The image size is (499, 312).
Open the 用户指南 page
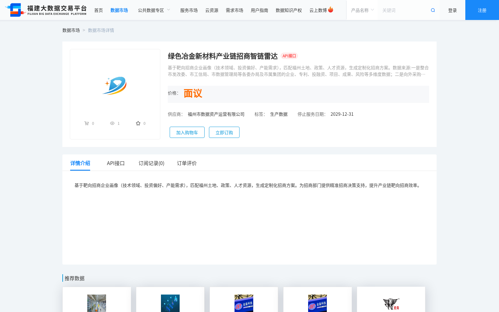click(259, 10)
